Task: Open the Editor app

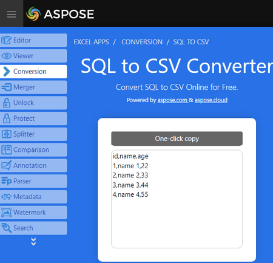Action: tap(33, 40)
